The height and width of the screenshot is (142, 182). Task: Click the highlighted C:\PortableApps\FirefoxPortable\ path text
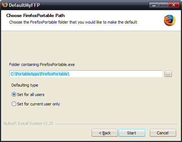pos(40,74)
